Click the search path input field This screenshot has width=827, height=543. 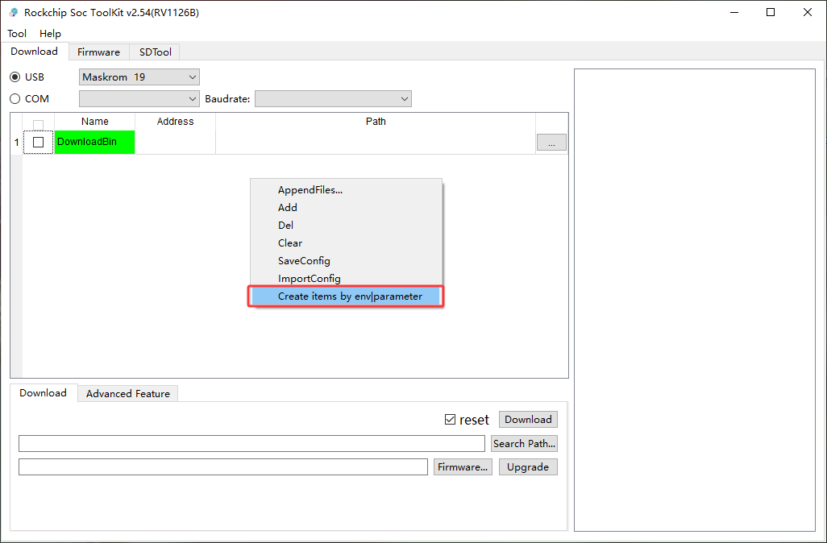click(251, 443)
